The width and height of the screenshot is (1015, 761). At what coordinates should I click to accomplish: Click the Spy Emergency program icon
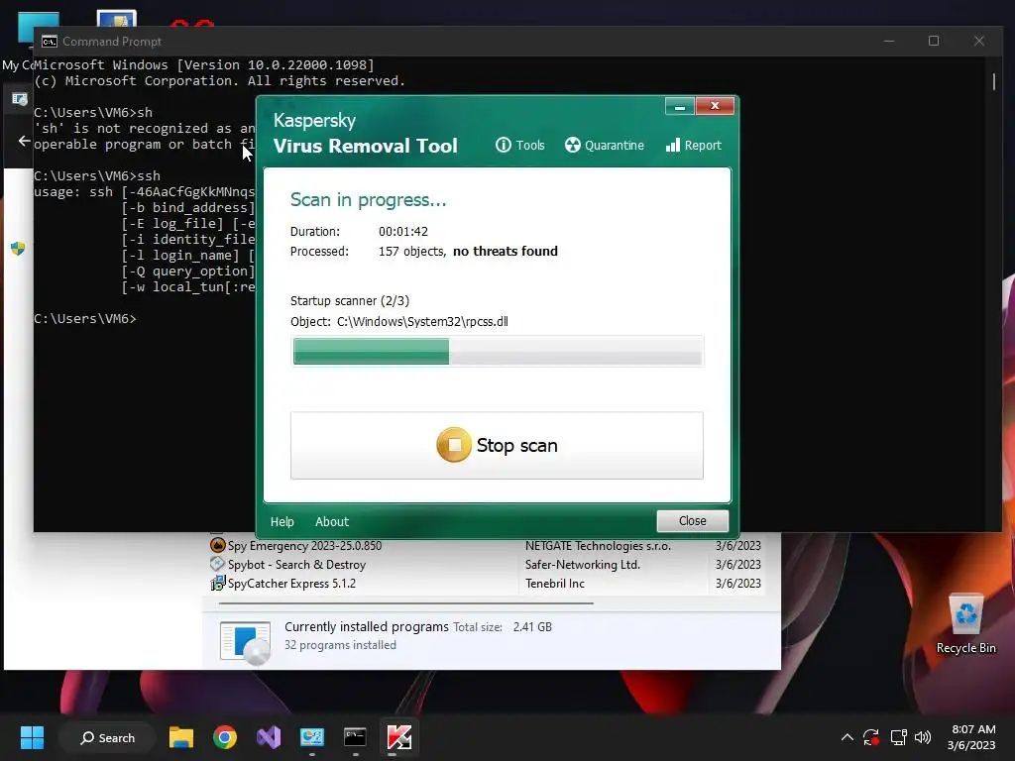(x=217, y=546)
